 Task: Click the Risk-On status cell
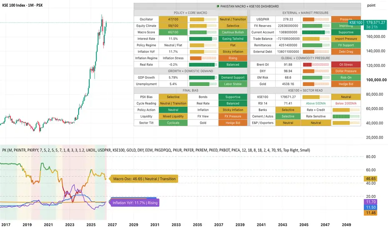pos(346,77)
